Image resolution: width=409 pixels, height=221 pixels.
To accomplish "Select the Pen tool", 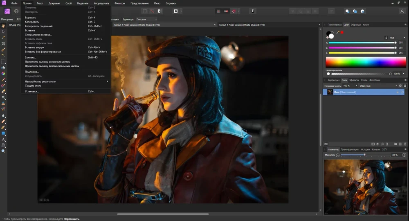I will point(3,127).
